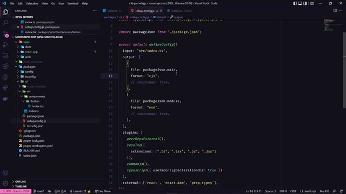This screenshot has width=346, height=194.
Task: Open the File menu
Action: (12, 4)
